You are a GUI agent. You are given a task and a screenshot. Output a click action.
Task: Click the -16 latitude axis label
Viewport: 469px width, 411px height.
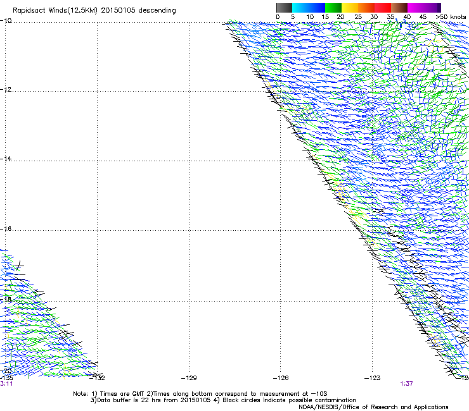(6, 229)
